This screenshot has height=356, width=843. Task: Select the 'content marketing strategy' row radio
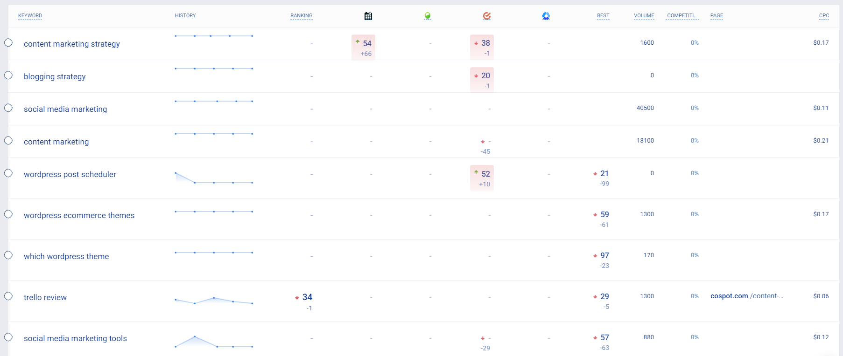tap(8, 43)
